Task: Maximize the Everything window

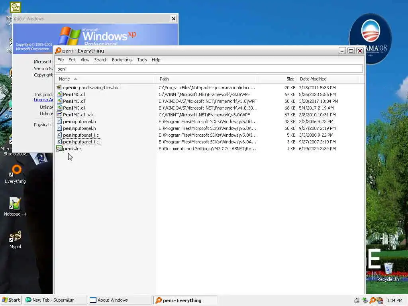Action: click(351, 51)
